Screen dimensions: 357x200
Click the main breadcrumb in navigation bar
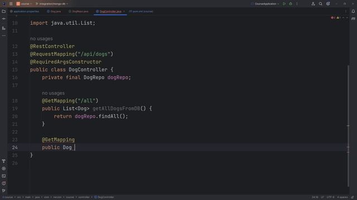28,197
